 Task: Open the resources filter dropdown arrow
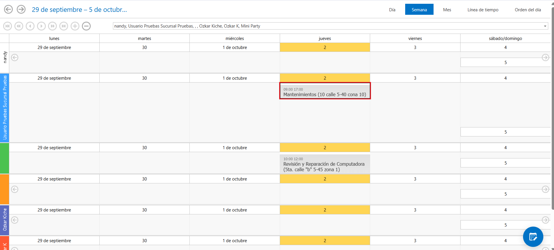click(545, 26)
